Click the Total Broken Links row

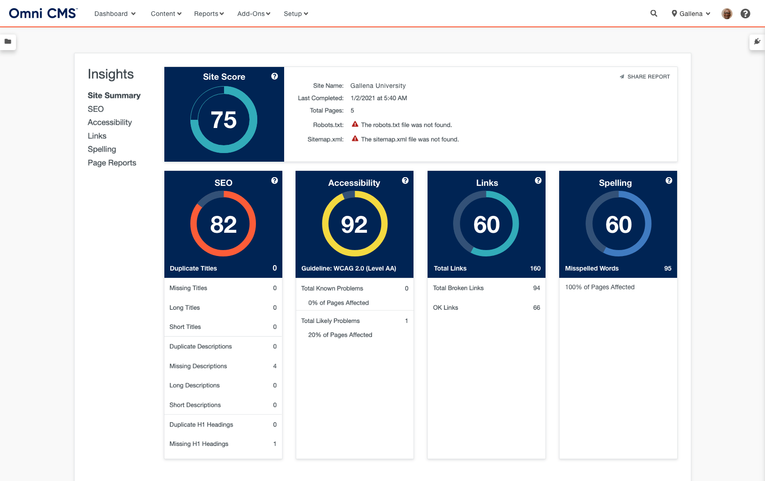[485, 288]
